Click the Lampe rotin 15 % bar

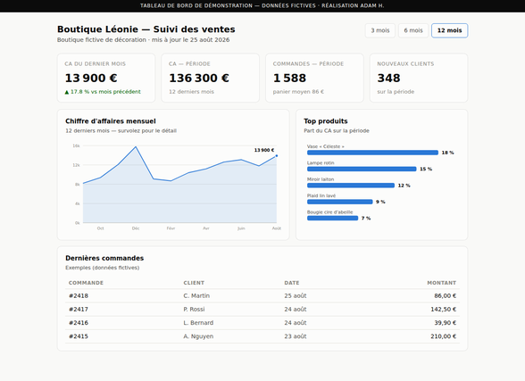click(x=362, y=169)
